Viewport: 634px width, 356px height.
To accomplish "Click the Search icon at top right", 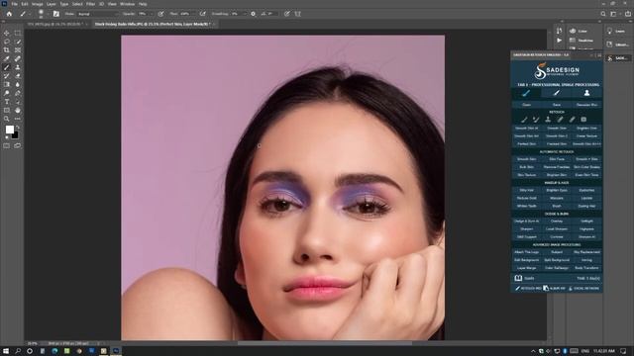I will 603,14.
